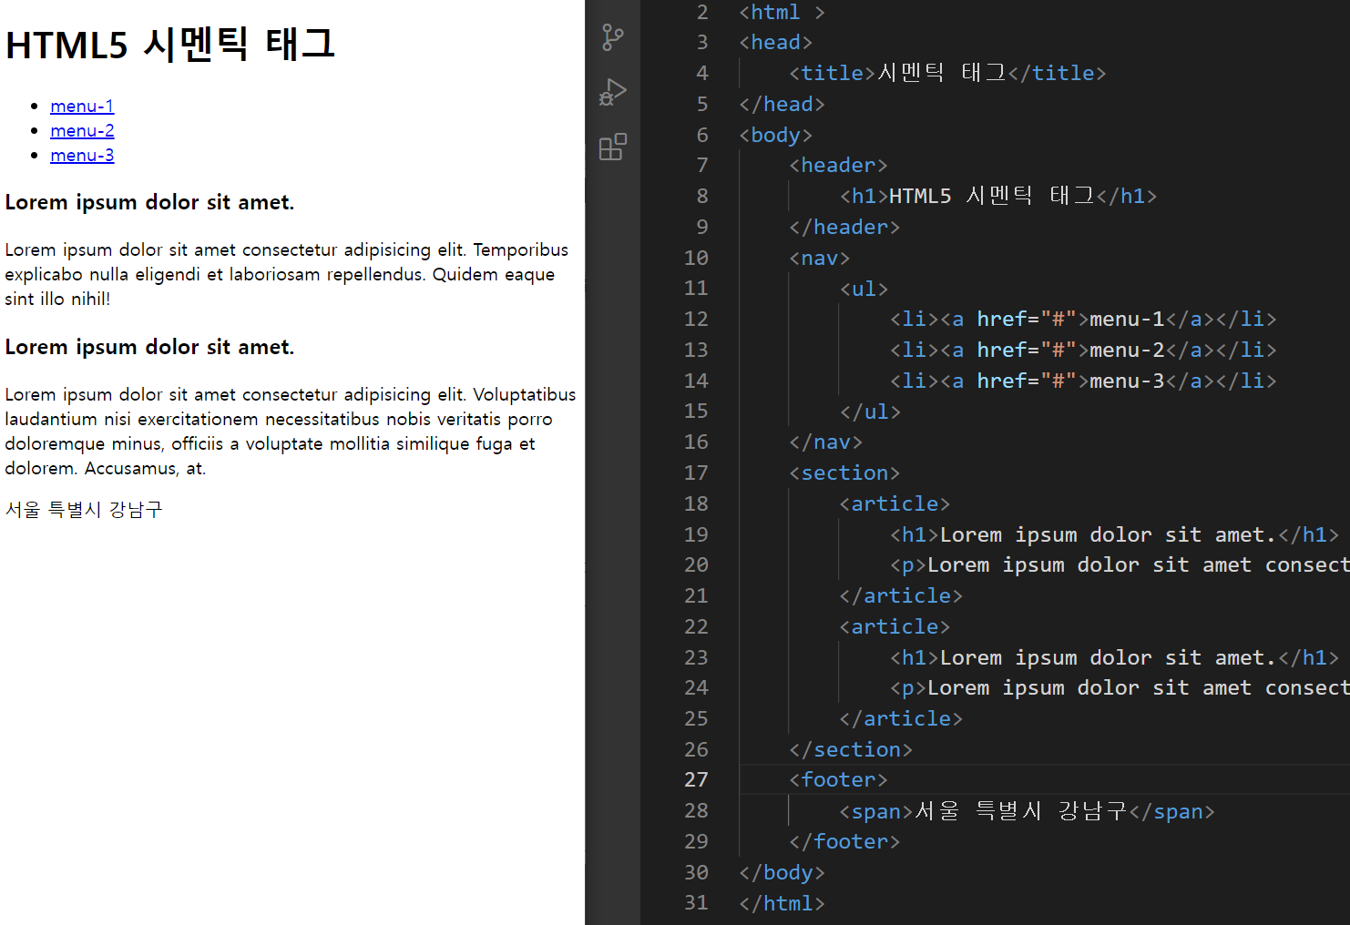Click h1 Lorem ipsum code on line 19
The image size is (1350, 925).
1114,534
